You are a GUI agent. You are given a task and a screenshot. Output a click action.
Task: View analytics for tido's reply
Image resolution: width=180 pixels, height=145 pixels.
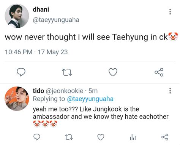[133, 137]
